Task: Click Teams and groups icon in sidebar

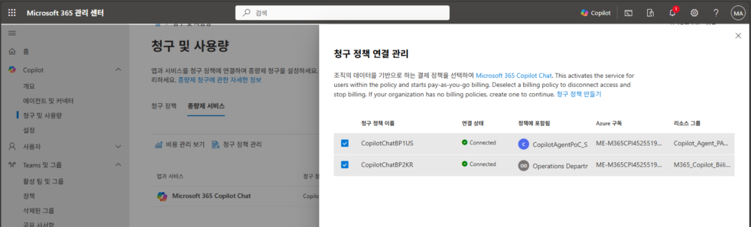Action: pos(12,164)
